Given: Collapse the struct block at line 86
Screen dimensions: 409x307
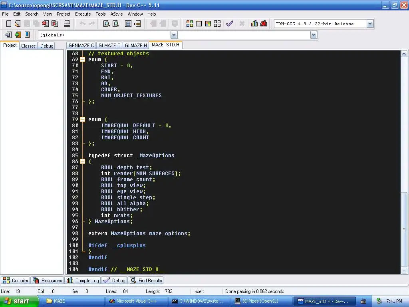Looking at the screenshot, I should click(82, 161).
